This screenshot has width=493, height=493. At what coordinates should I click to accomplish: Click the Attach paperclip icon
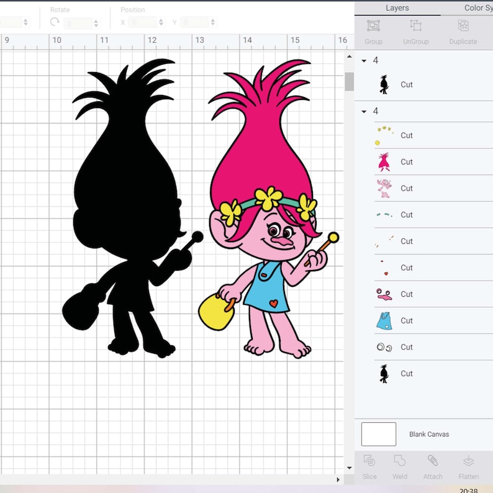coord(433,461)
